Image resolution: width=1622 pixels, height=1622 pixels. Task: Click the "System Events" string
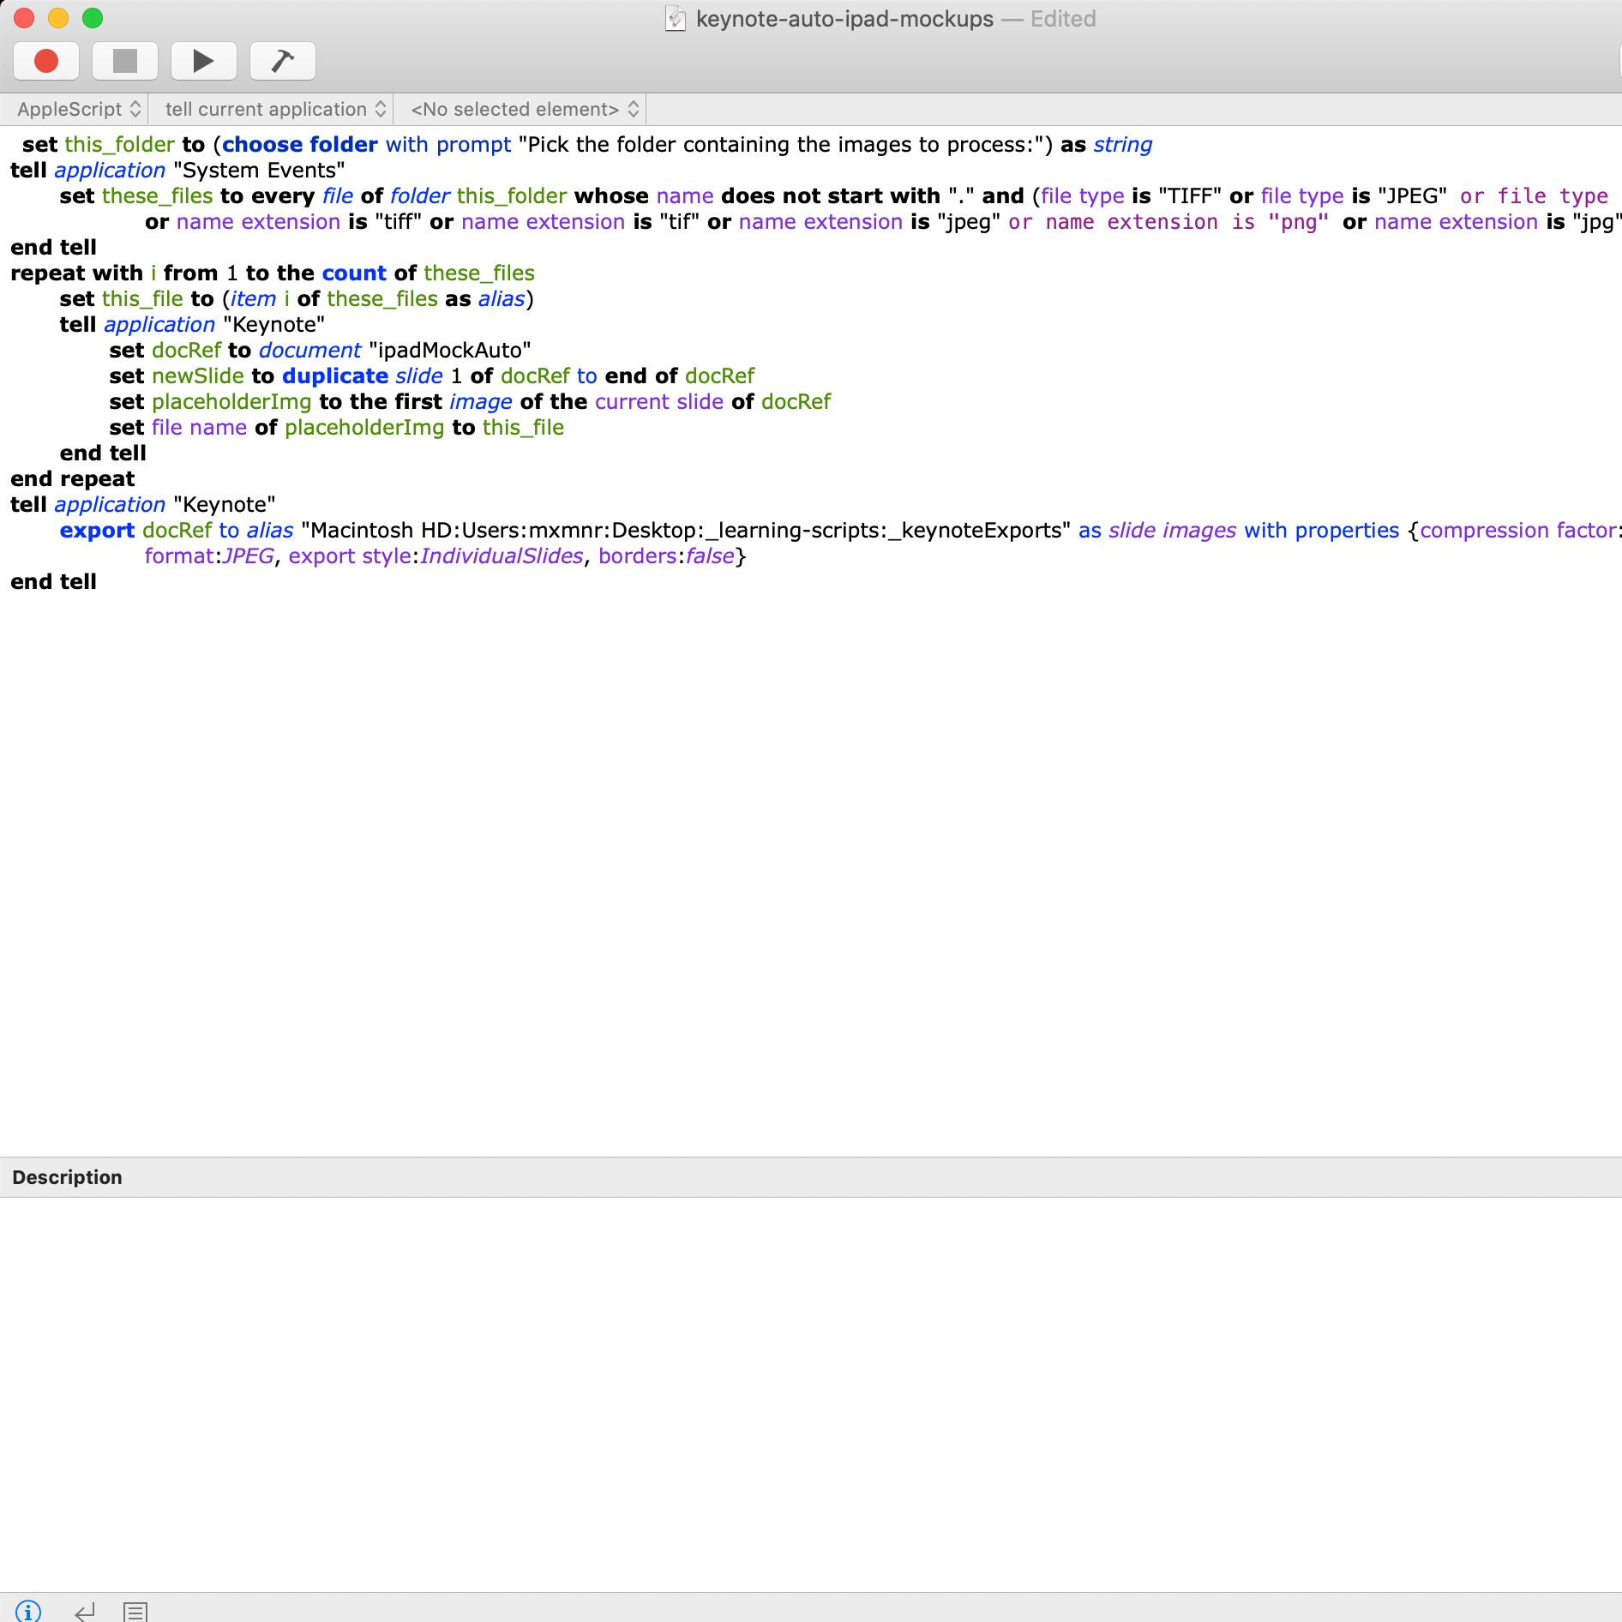tap(259, 170)
